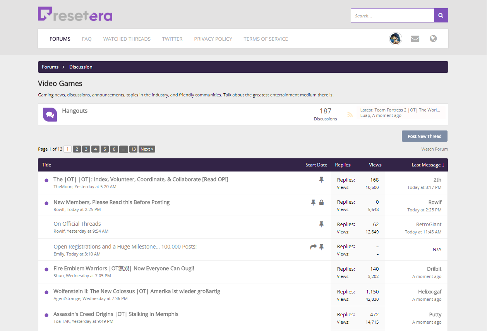Click the globe icon in the navbar
The height and width of the screenshot is (331, 487).
tap(433, 38)
